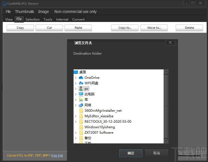The width and height of the screenshot is (208, 162).
Task: Select the File ribbon tab
Action: pyautogui.click(x=19, y=19)
